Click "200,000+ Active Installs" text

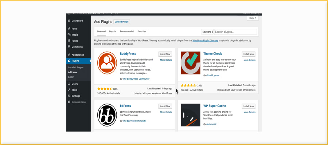(x=109, y=93)
